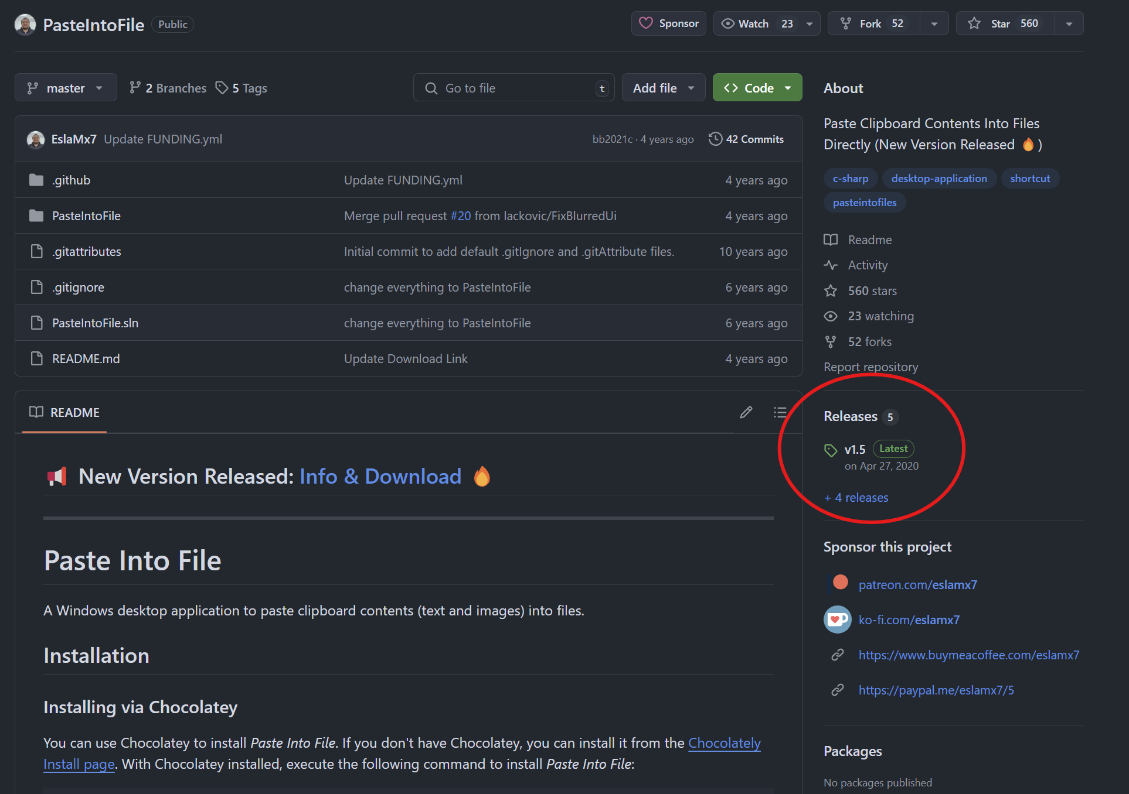Open PasteIntoFile.sln file

(95, 323)
